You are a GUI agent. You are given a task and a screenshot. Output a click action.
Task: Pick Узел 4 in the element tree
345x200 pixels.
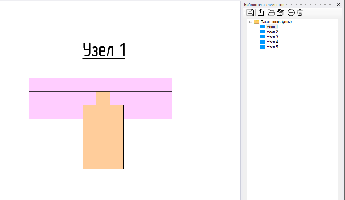point(272,42)
